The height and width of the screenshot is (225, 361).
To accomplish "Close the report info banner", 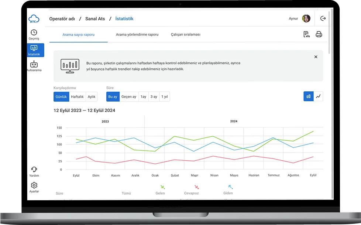I will (316, 57).
